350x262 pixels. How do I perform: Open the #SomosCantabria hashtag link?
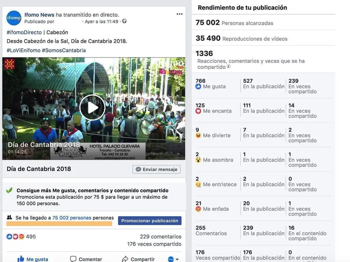click(x=64, y=50)
